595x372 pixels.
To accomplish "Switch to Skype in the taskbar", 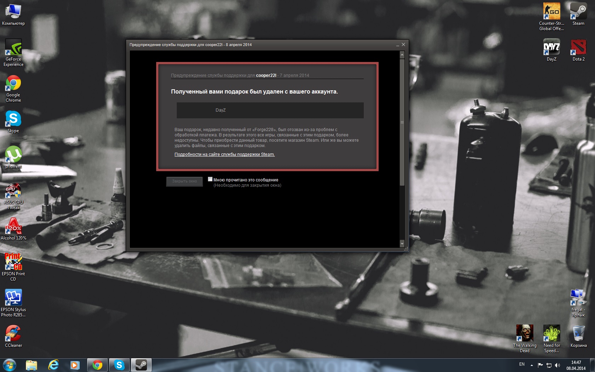I will [119, 365].
